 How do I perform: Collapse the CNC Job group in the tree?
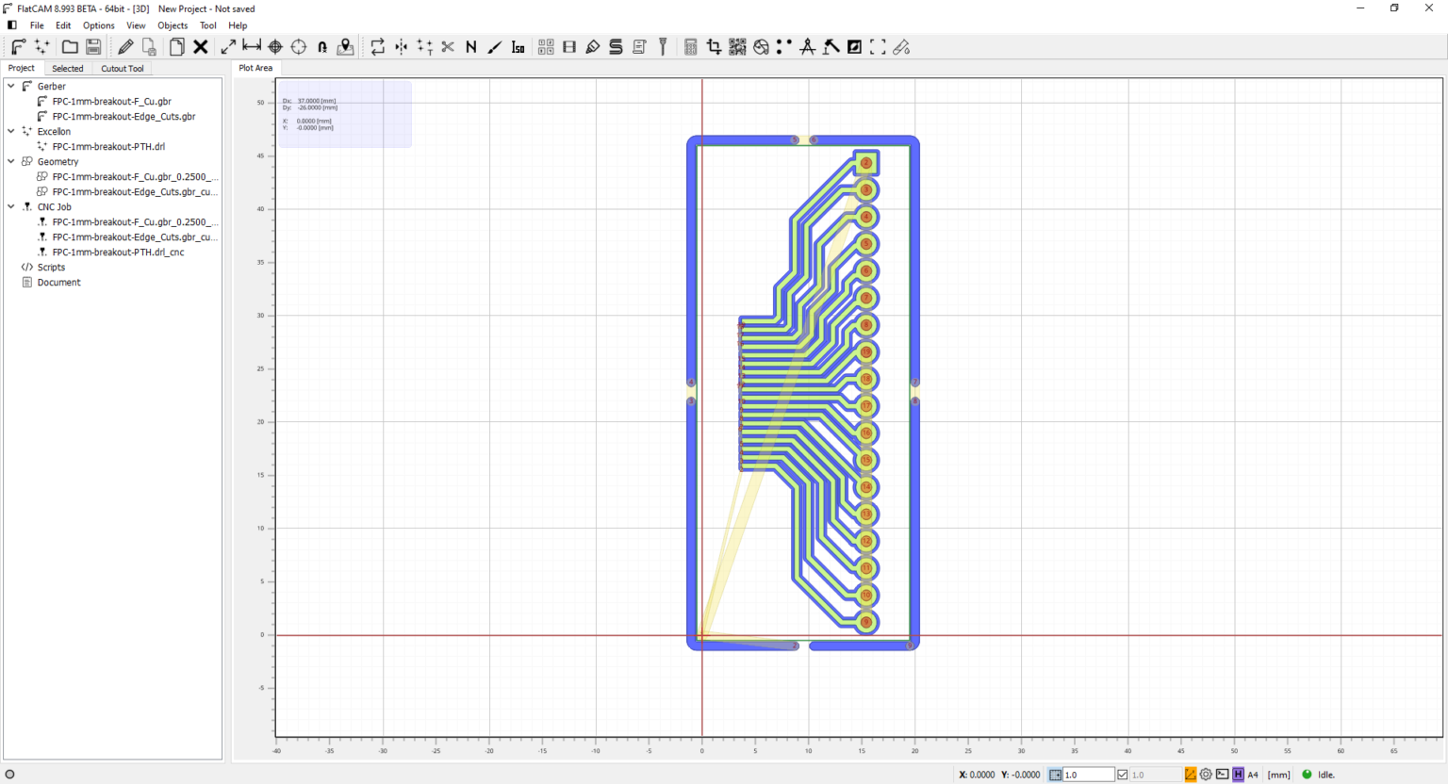pos(10,206)
